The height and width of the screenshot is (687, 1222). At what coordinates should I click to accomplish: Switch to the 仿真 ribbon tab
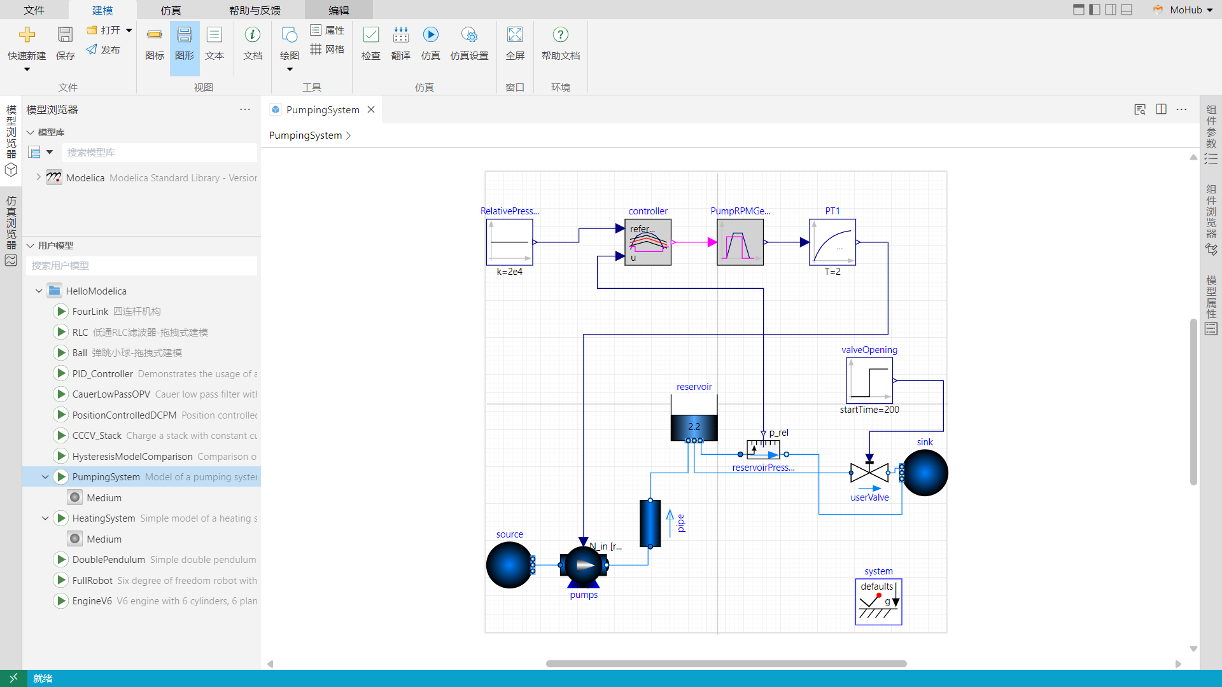pos(171,10)
